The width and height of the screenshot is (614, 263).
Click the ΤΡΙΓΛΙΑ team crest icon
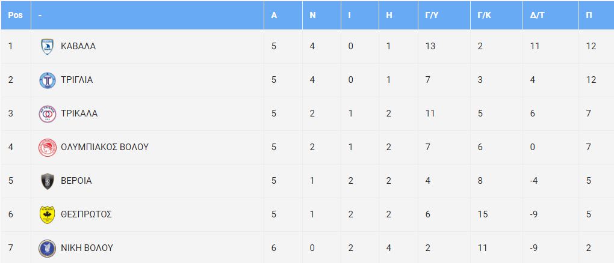[x=48, y=80]
